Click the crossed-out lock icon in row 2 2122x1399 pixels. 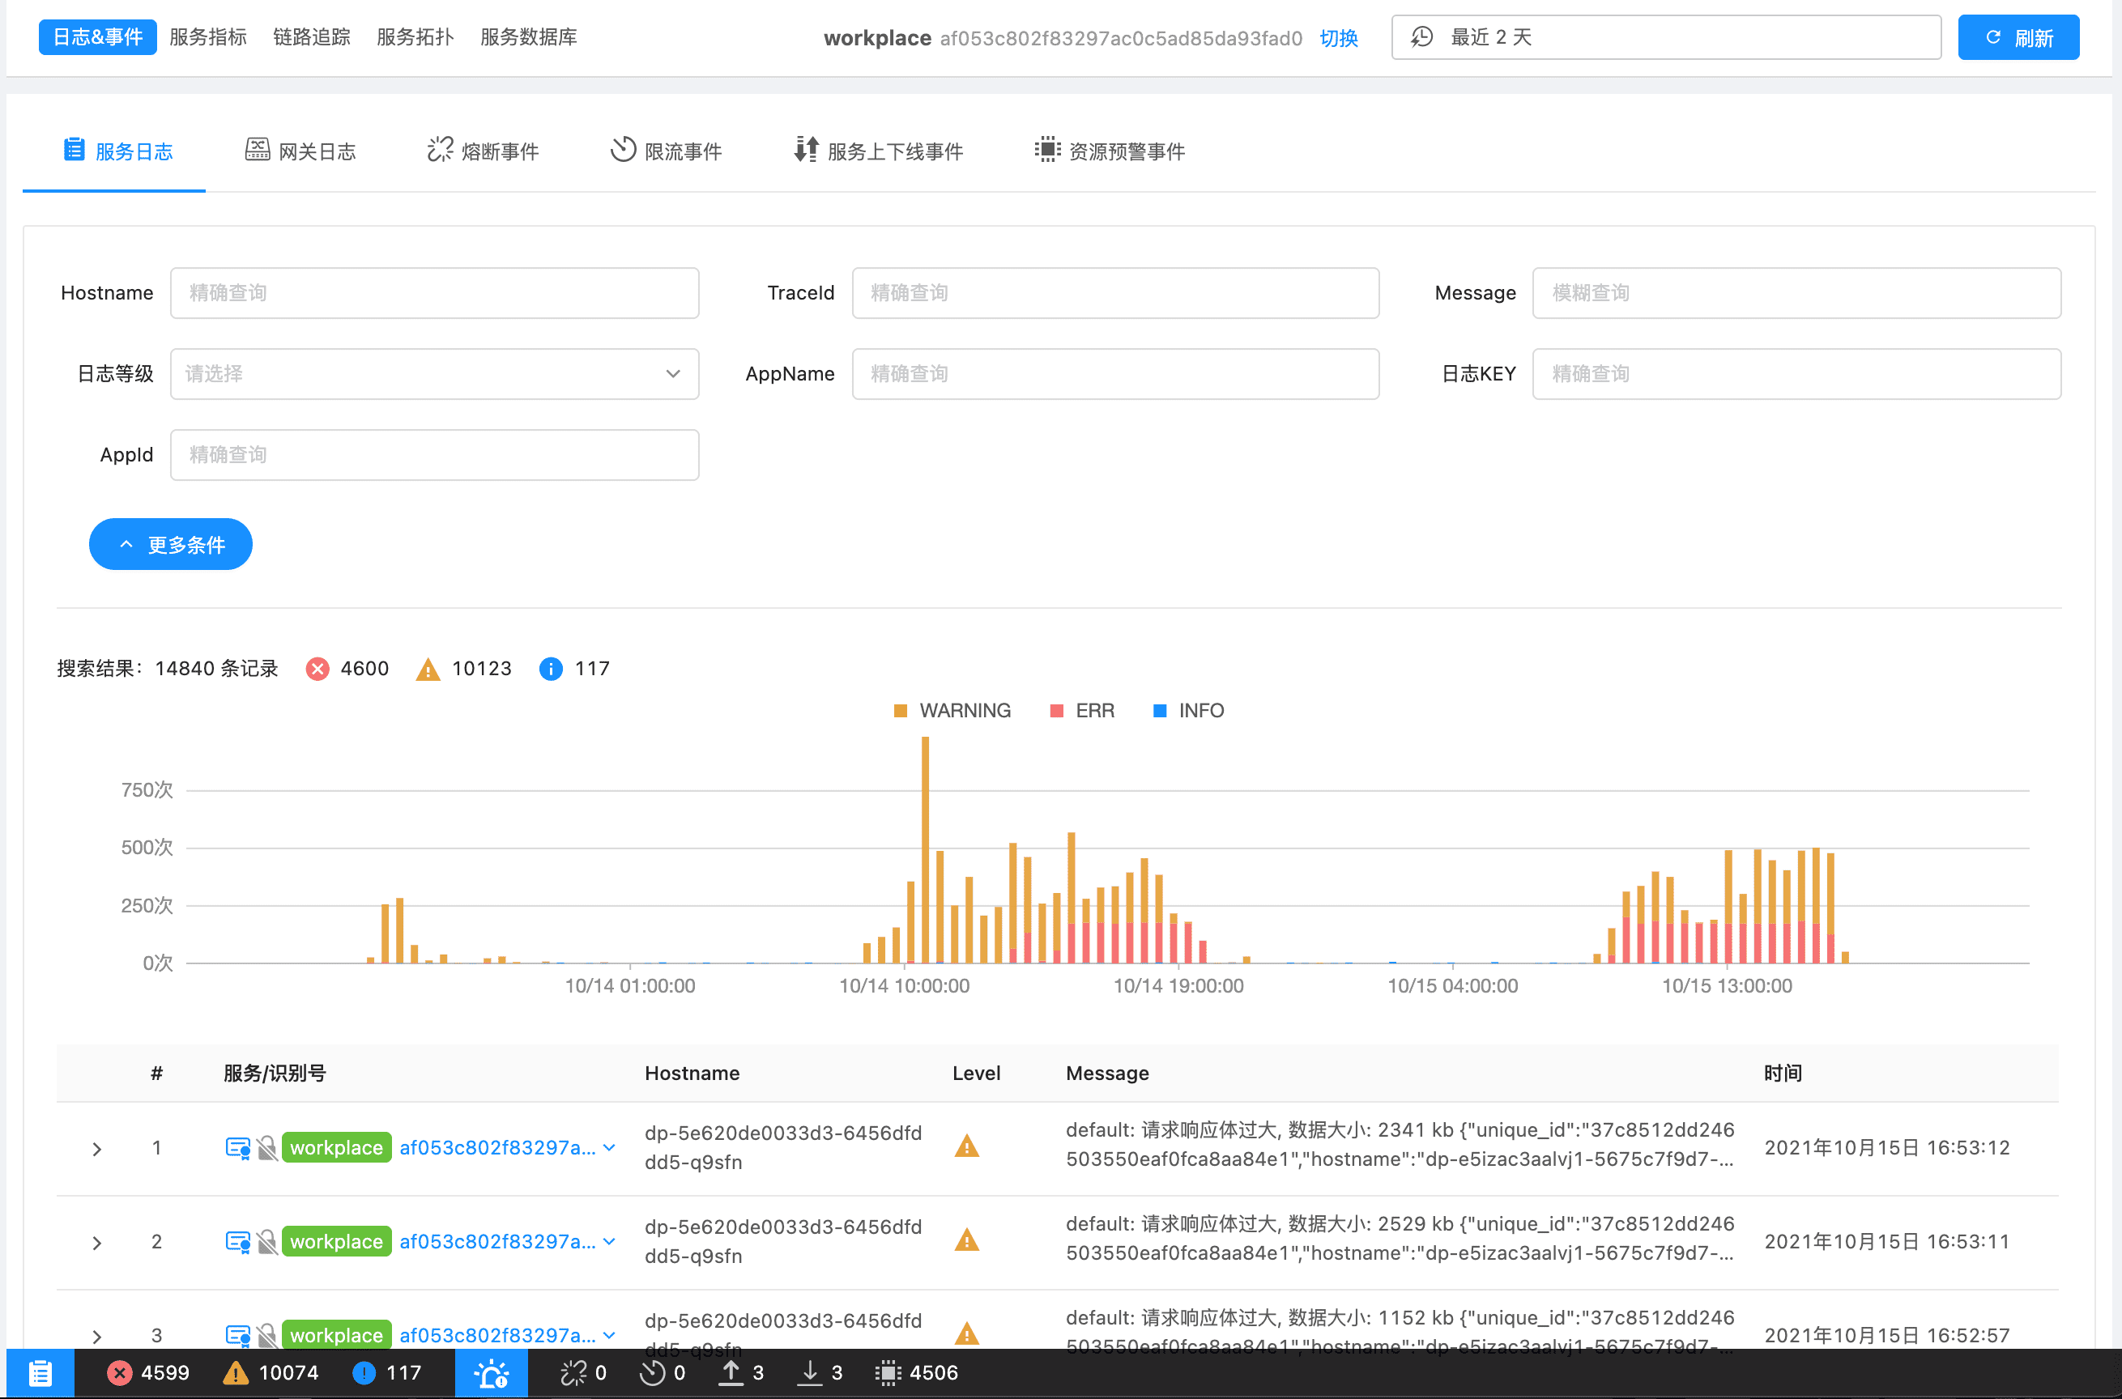266,1241
